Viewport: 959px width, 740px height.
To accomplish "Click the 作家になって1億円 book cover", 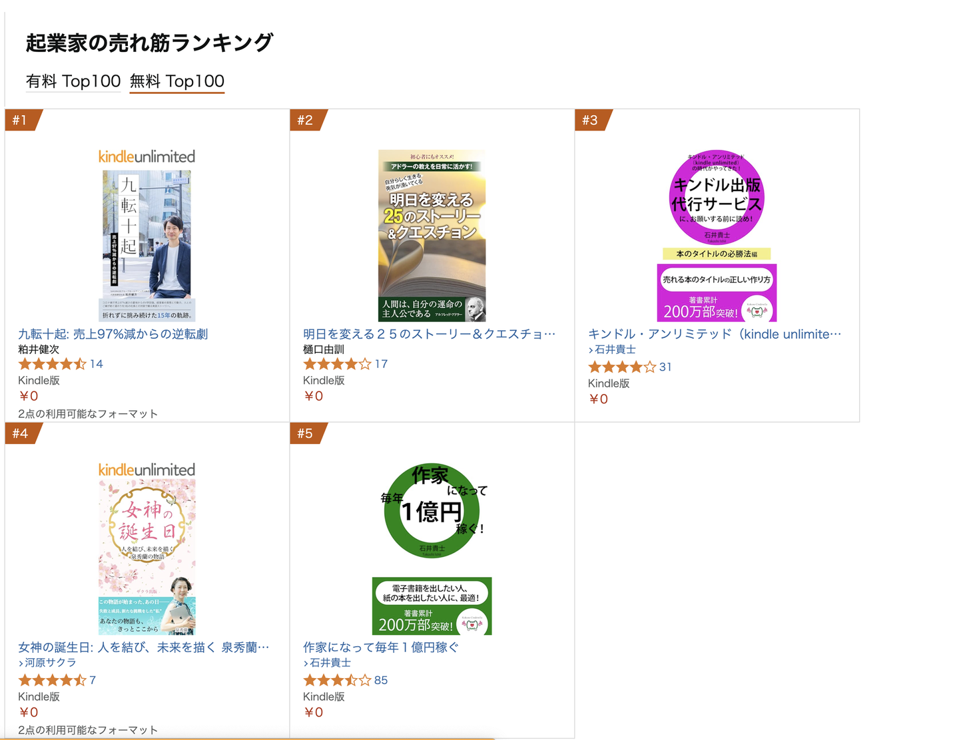I will [432, 549].
